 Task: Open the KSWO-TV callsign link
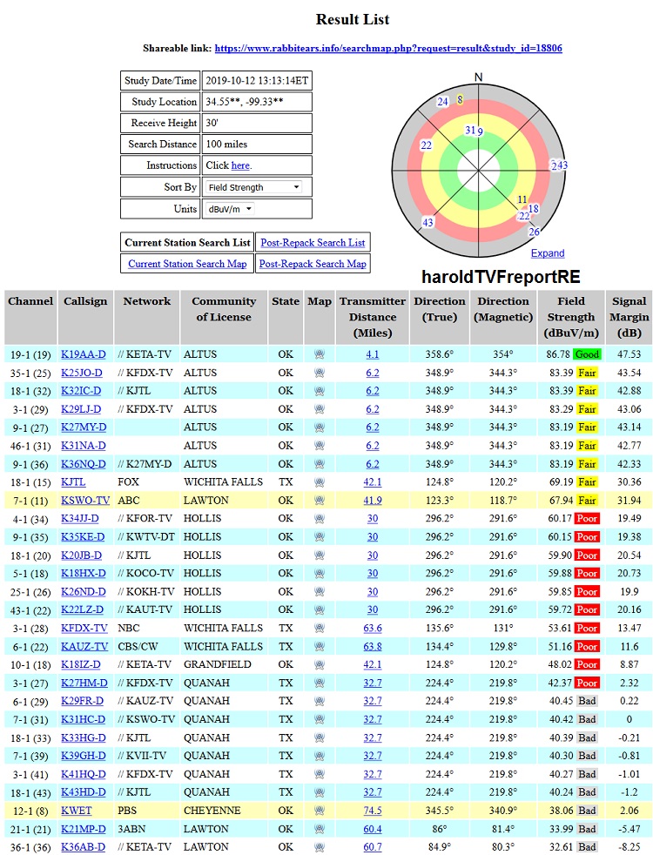click(x=85, y=501)
